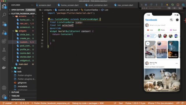Open the Search view in activity bar
Screen dimensions: 186x105
(x=4, y=15)
